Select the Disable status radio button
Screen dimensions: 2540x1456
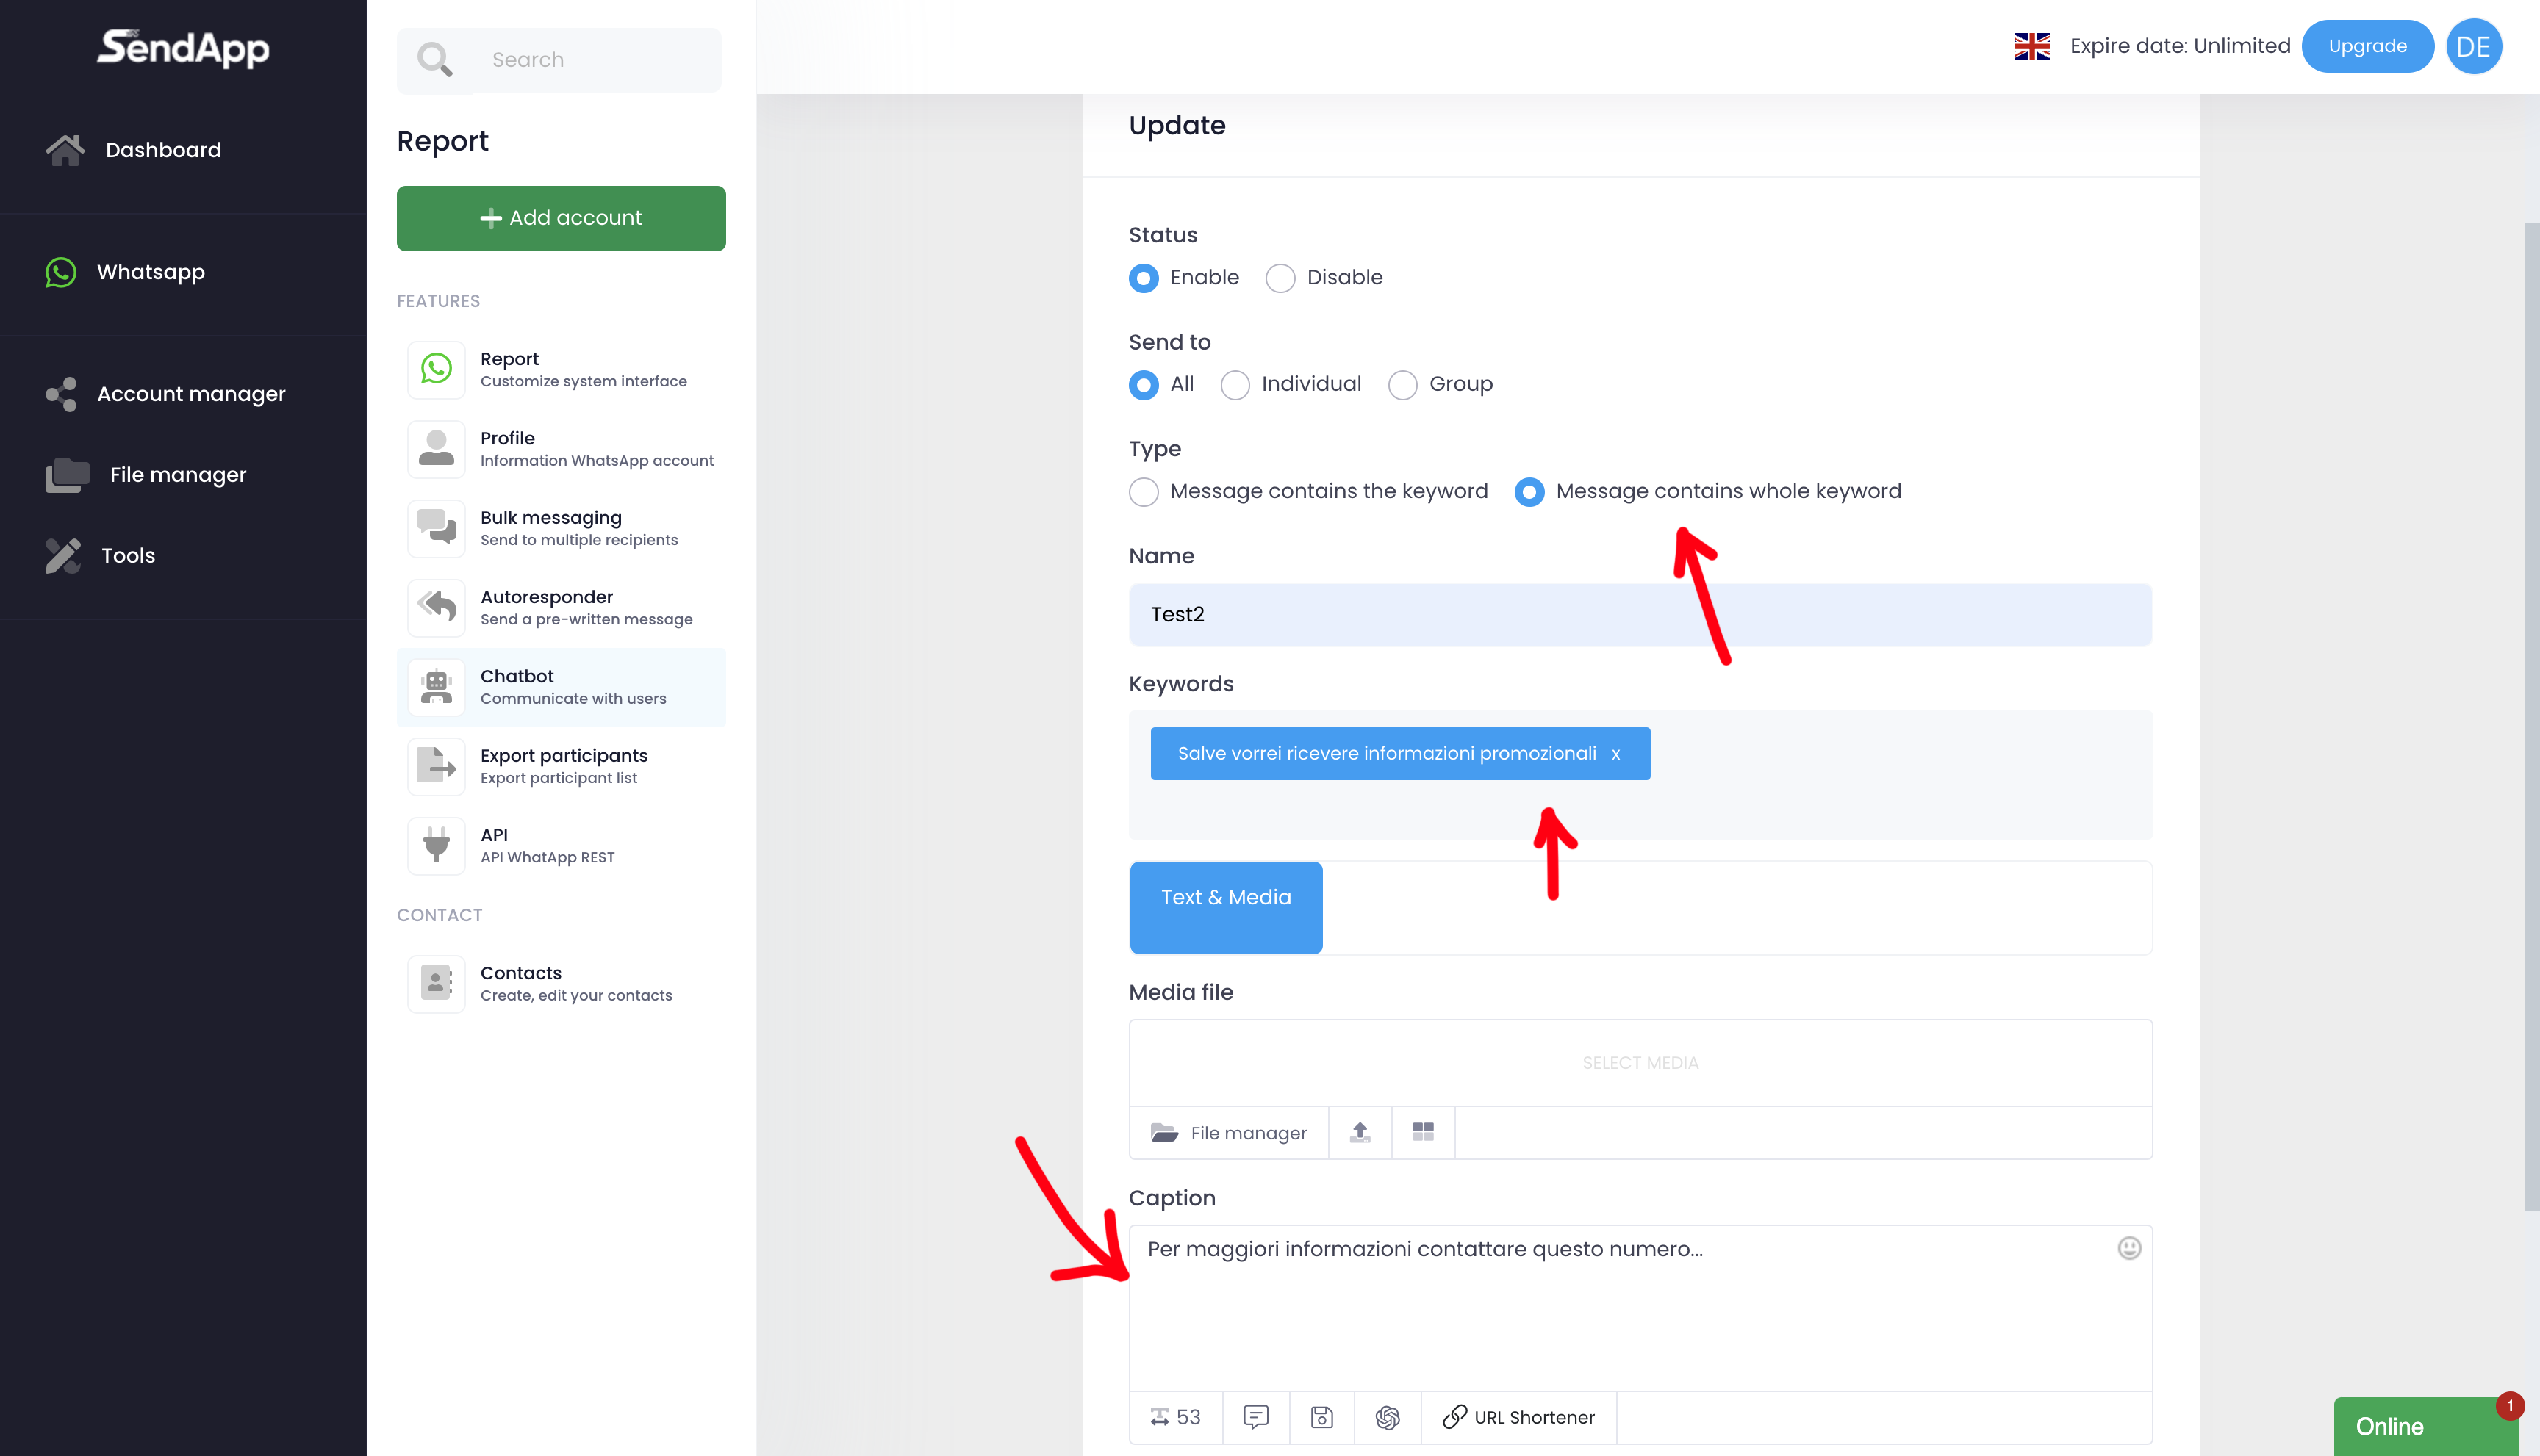point(1280,278)
